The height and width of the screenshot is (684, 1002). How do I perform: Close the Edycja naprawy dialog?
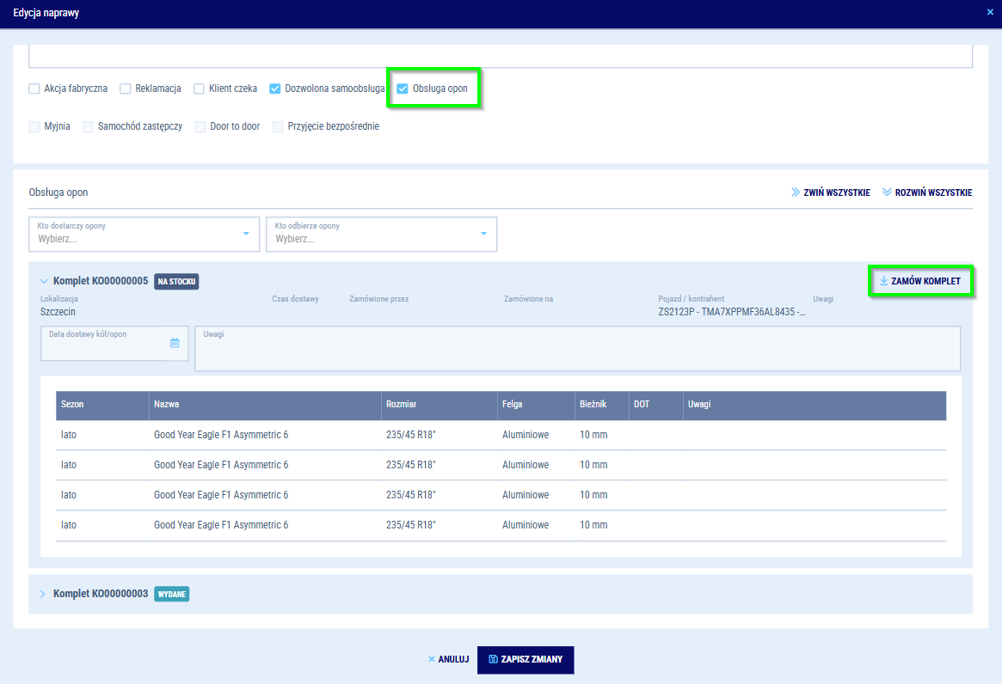991,12
